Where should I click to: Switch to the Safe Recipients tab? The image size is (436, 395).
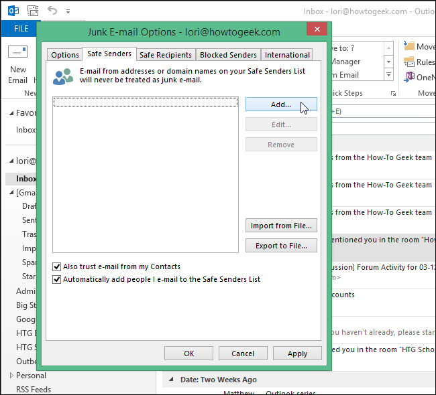click(x=166, y=55)
